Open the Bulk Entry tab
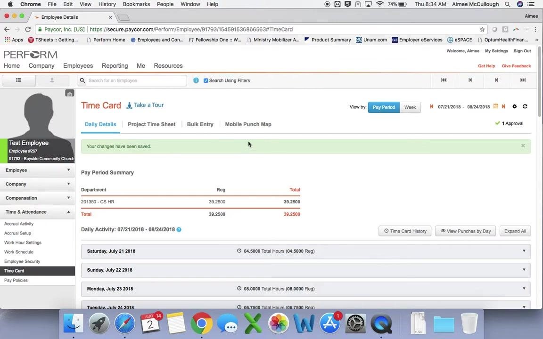Screen dimensions: 543x339 pyautogui.click(x=200, y=124)
